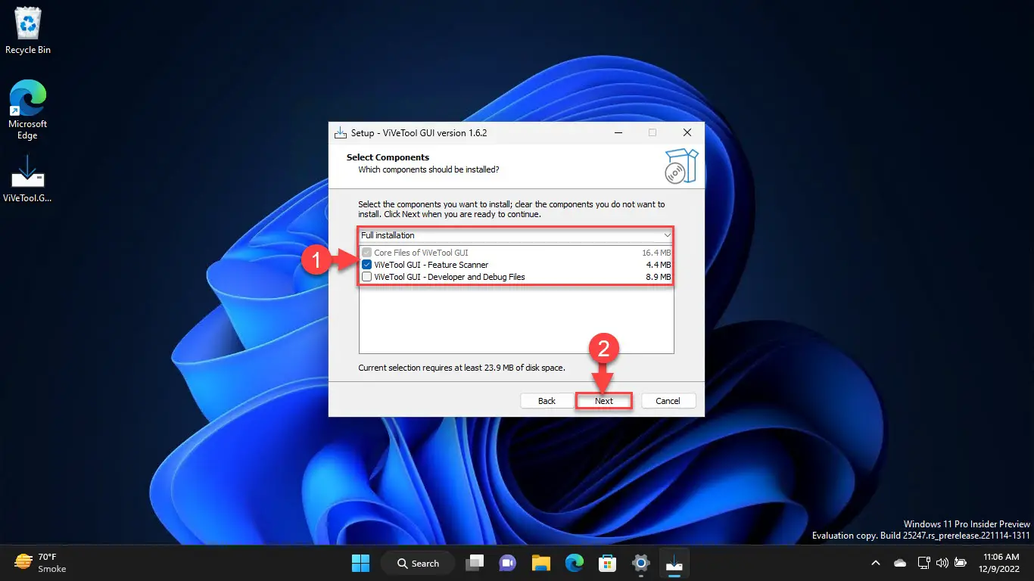Click 'Which components should be installed?' text
Image resolution: width=1034 pixels, height=581 pixels.
click(428, 169)
